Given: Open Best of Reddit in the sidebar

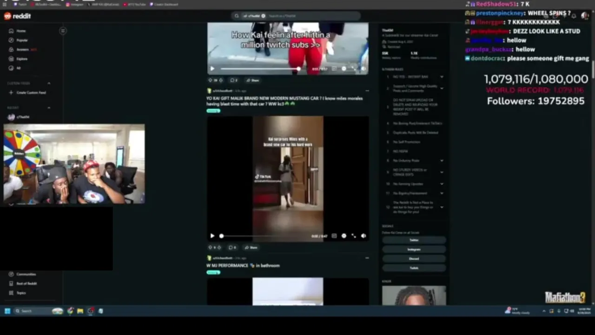Looking at the screenshot, I should click(x=23, y=283).
